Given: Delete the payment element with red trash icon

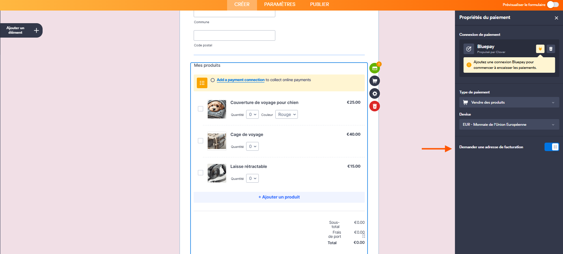Looking at the screenshot, I should pos(374,106).
